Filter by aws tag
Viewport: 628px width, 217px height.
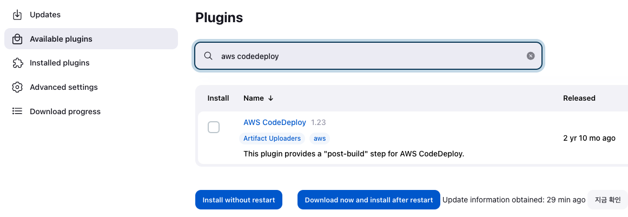point(320,139)
